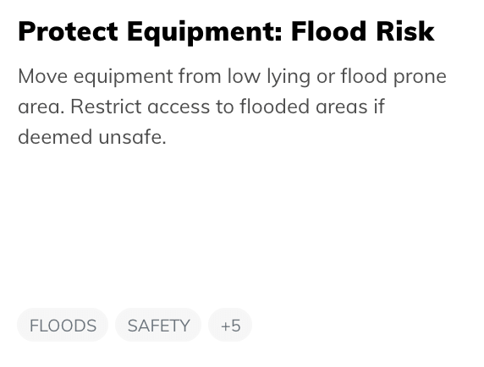This screenshot has height=367, width=484.
Task: Click the 'deemed unsafe.' text line
Action: pyautogui.click(x=92, y=137)
